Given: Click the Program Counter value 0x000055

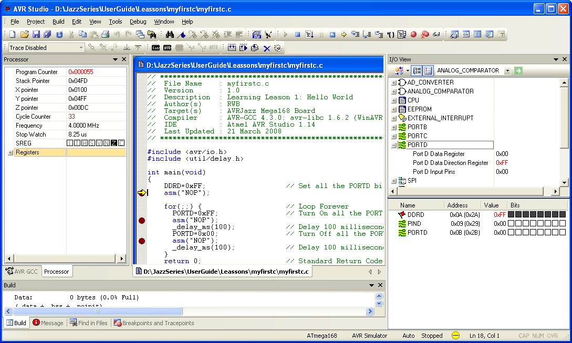Looking at the screenshot, I should [81, 72].
